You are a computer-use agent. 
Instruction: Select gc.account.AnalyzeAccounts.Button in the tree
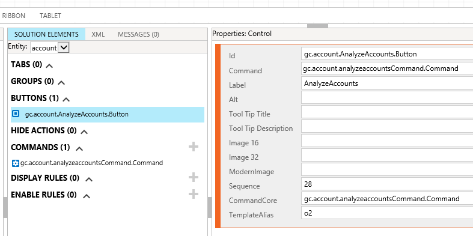click(x=108, y=114)
